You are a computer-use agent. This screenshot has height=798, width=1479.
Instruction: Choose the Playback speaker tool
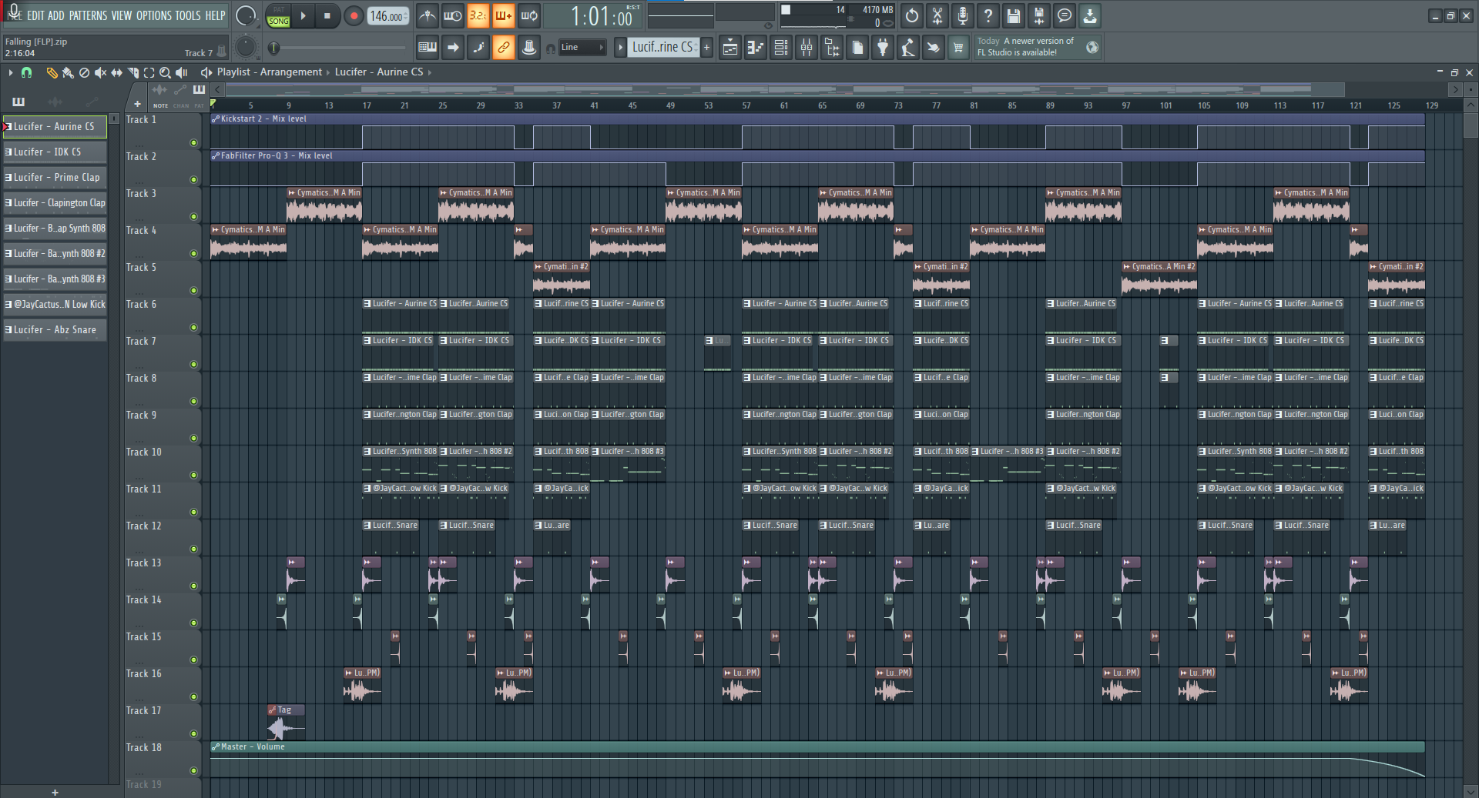coord(181,72)
